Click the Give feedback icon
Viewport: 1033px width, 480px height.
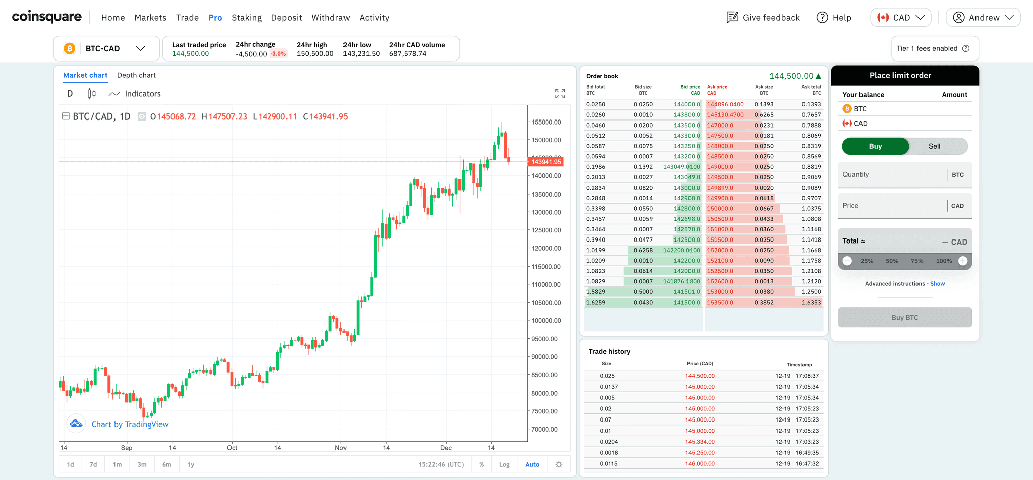(x=732, y=18)
